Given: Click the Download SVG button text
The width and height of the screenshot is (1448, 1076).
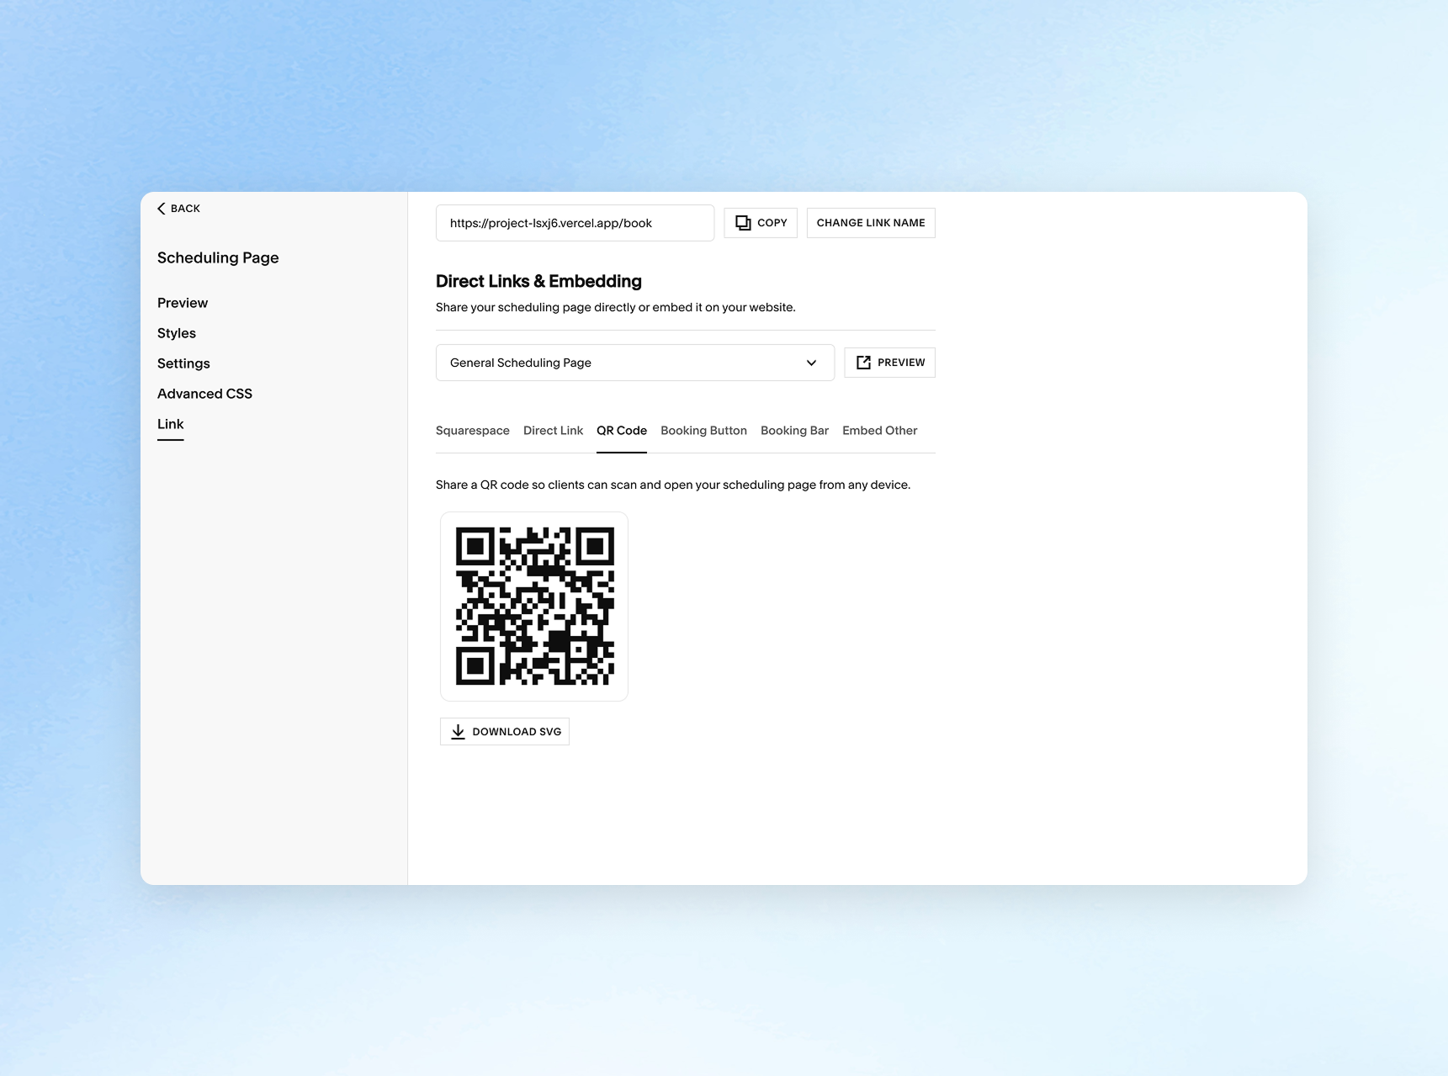Looking at the screenshot, I should tap(517, 732).
